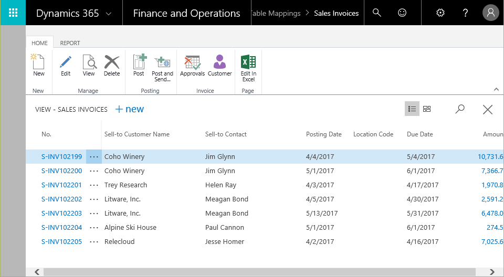Open invoice S-INV102201
Viewport: 504px width, 277px height.
point(62,185)
